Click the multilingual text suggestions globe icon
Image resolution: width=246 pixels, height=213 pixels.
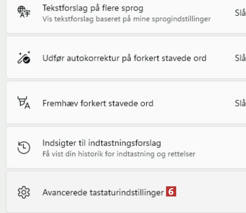[x=24, y=13]
